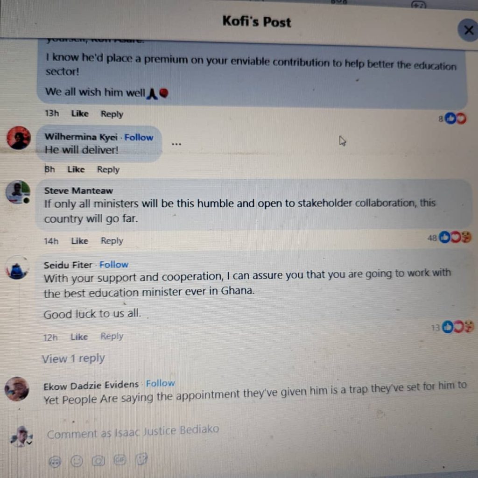The image size is (478, 478).
Task: Reply to Steve Manteaw's comment
Action: (112, 241)
